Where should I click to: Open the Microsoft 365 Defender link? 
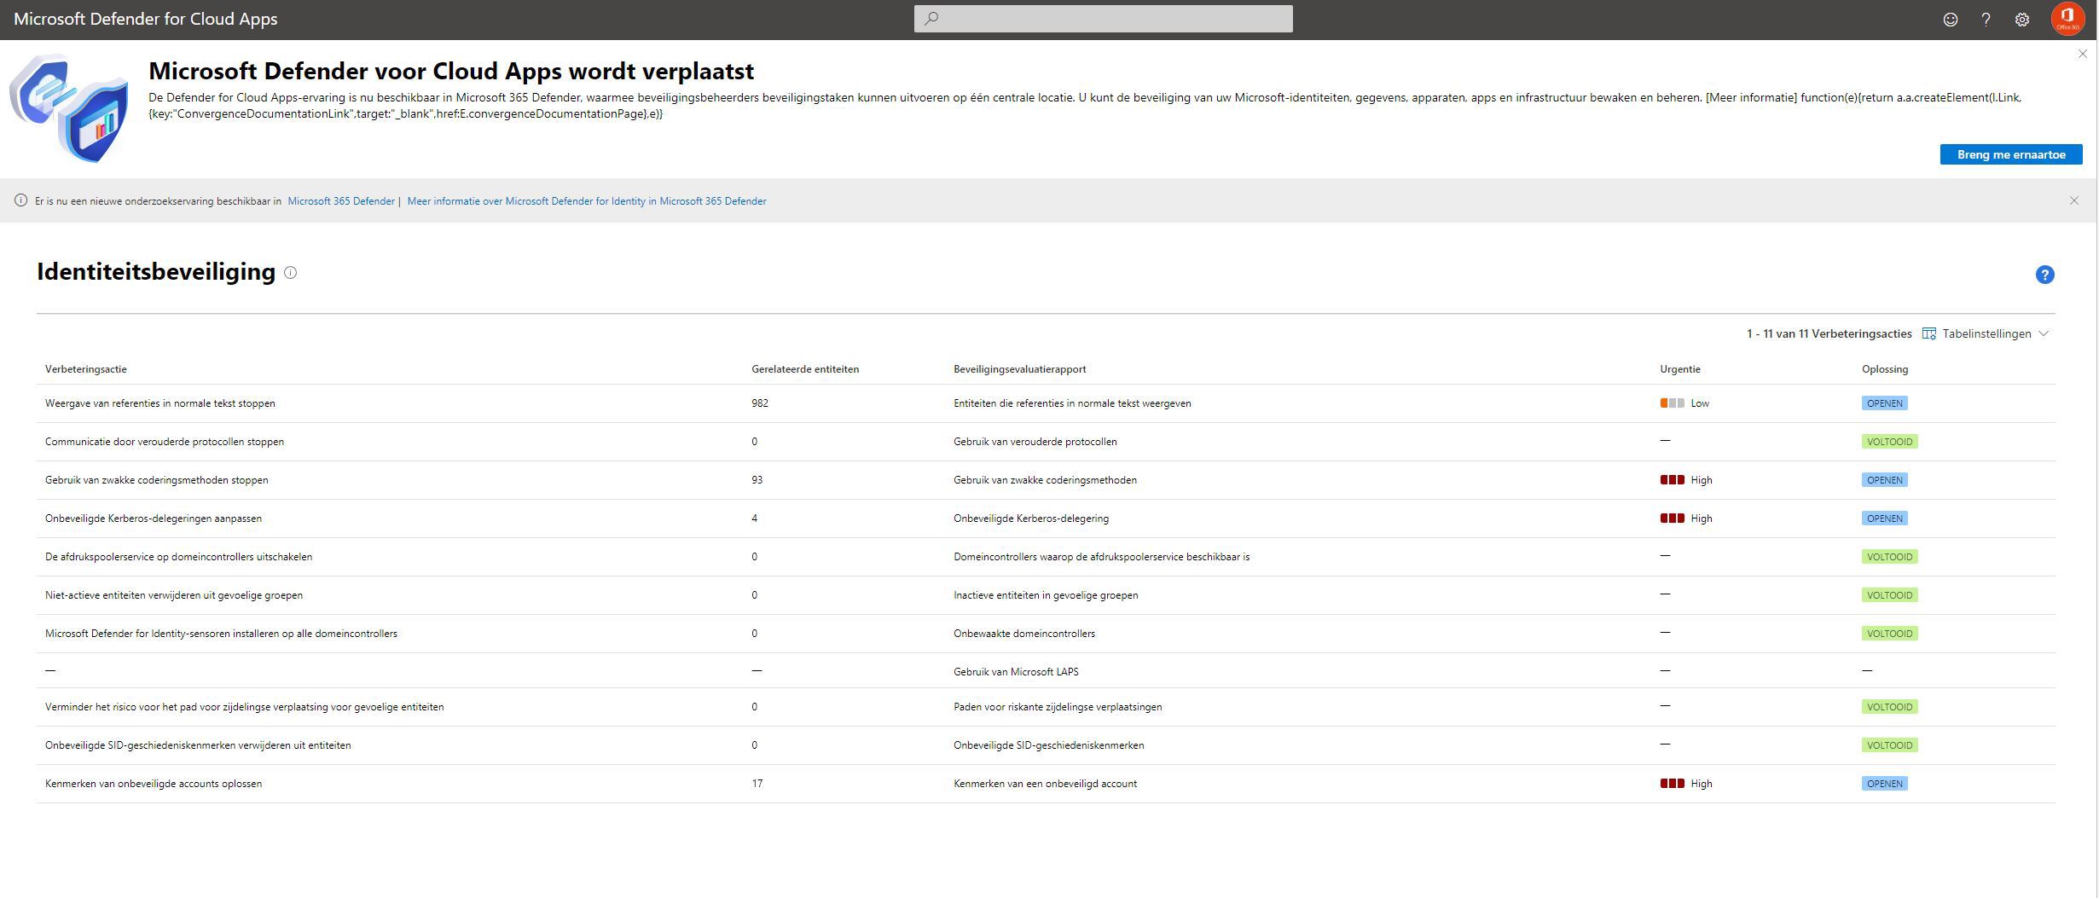click(341, 200)
